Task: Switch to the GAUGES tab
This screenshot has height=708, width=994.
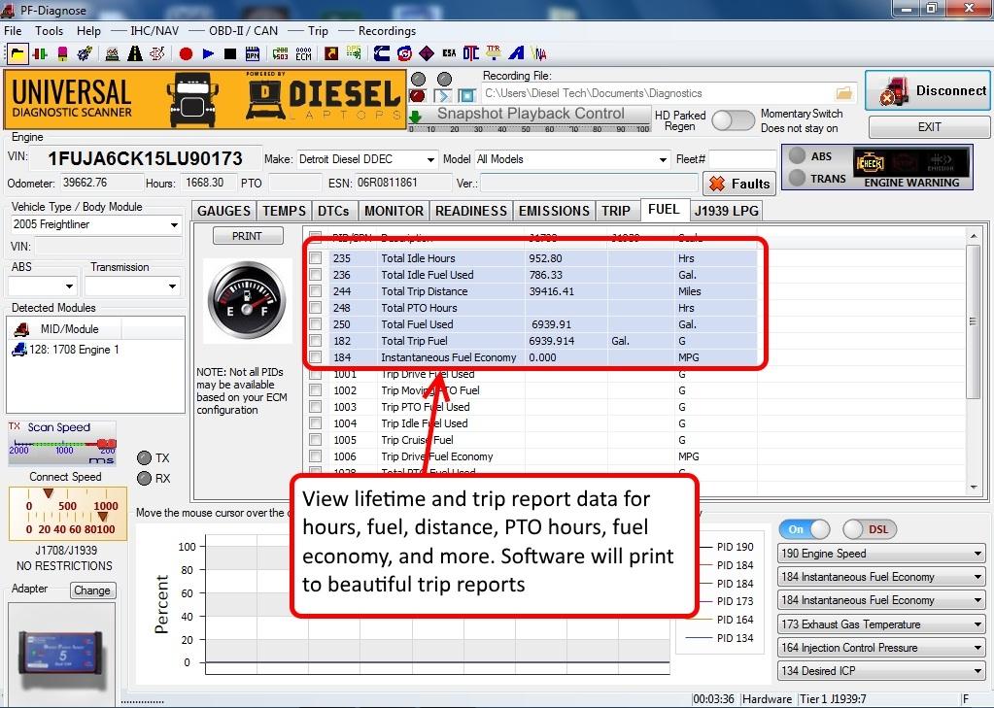Action: pyautogui.click(x=224, y=211)
